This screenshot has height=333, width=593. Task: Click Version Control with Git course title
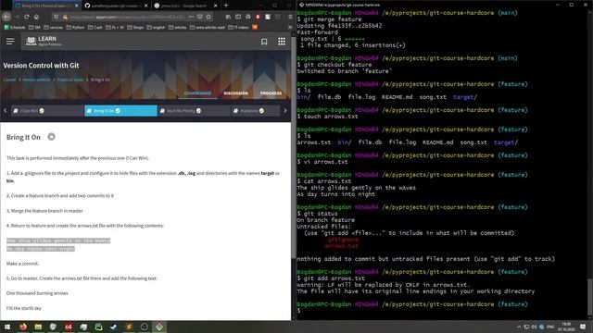41,66
